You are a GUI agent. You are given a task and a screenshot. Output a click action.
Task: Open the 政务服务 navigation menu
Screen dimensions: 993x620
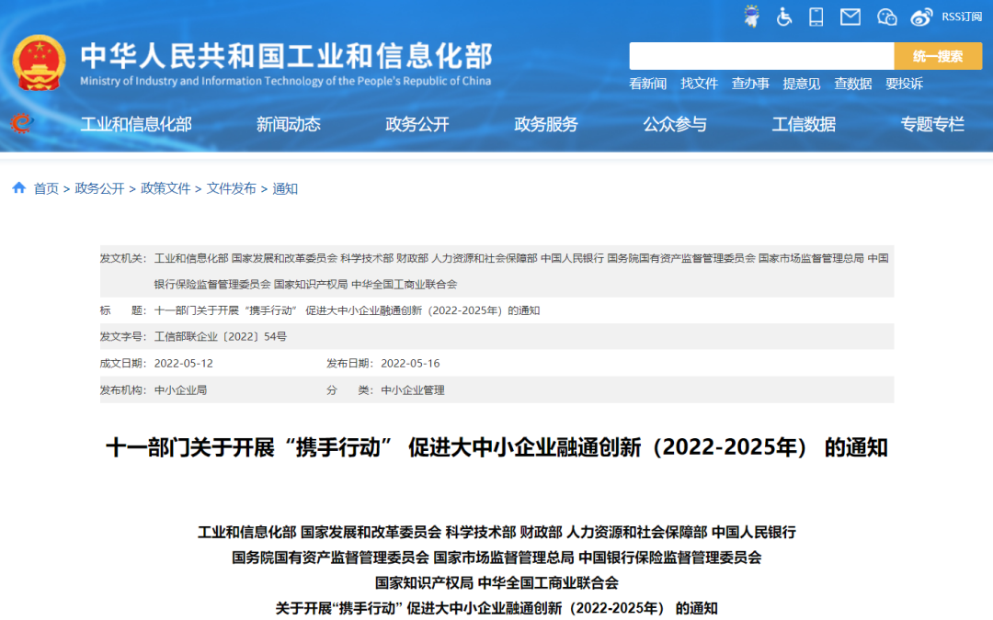click(x=546, y=125)
